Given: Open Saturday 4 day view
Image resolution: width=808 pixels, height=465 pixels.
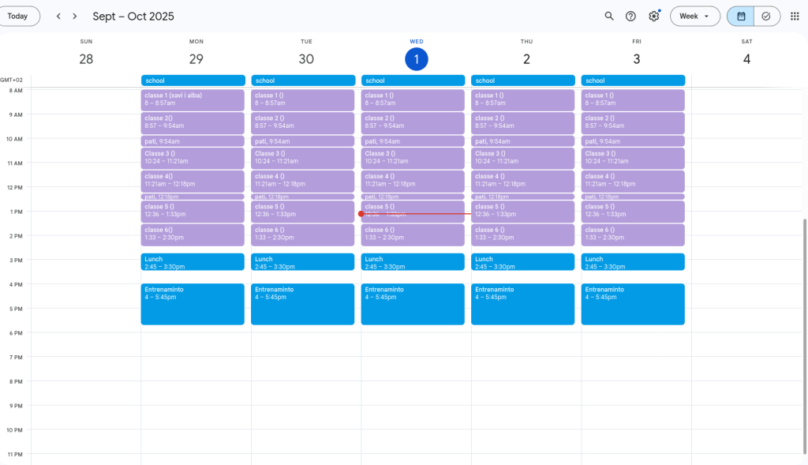Looking at the screenshot, I should pos(746,59).
